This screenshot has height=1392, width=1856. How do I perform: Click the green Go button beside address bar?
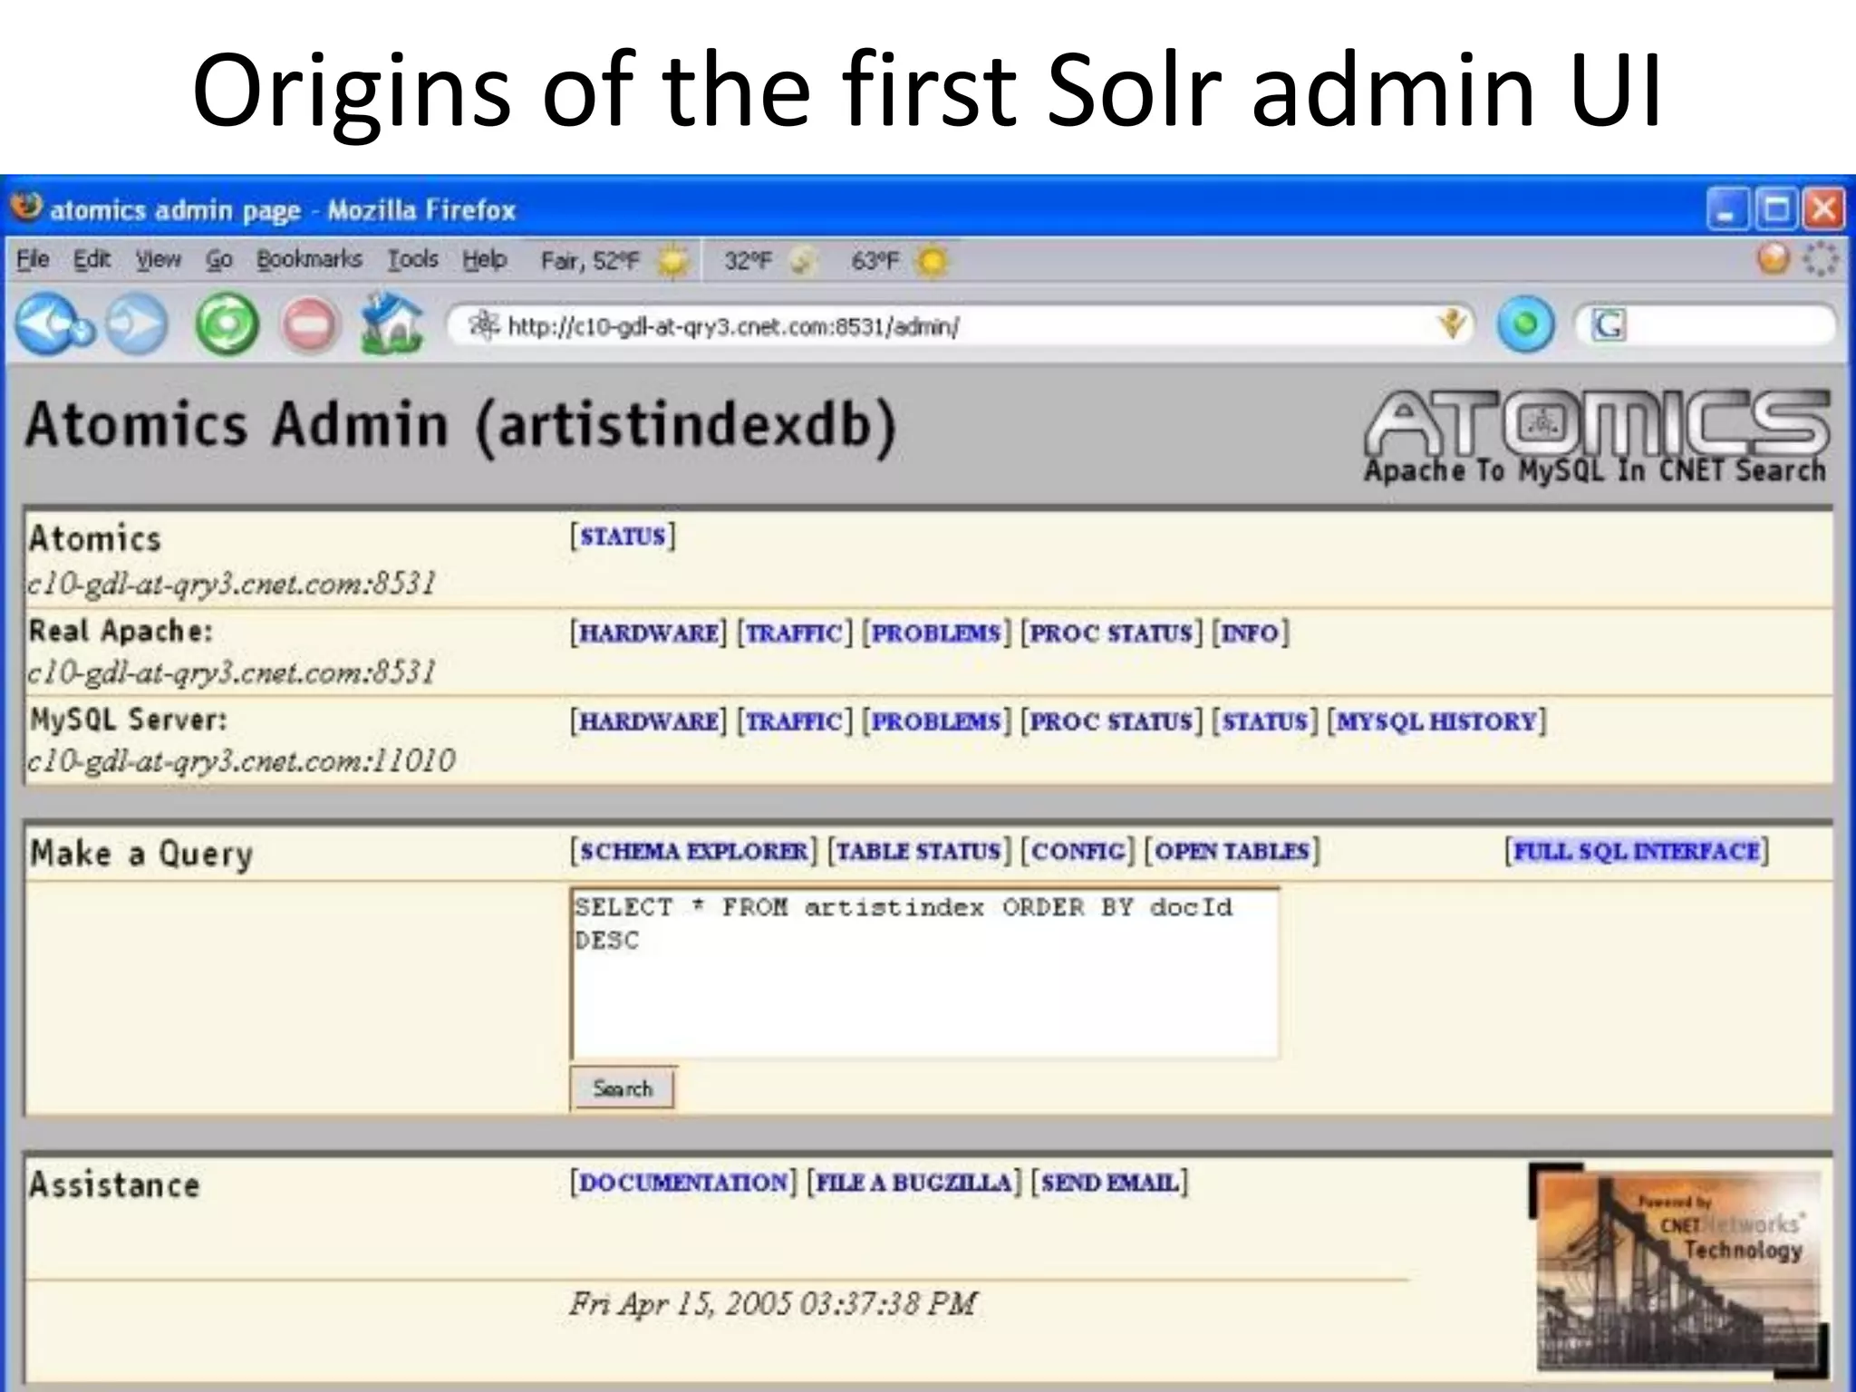(1525, 324)
